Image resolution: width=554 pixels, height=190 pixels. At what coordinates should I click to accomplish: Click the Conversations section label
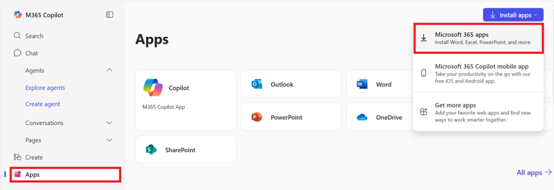point(44,123)
